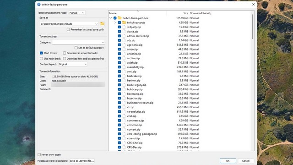293x165 pixels.
Task: Enable Remember last used save path
Action: coord(68,29)
